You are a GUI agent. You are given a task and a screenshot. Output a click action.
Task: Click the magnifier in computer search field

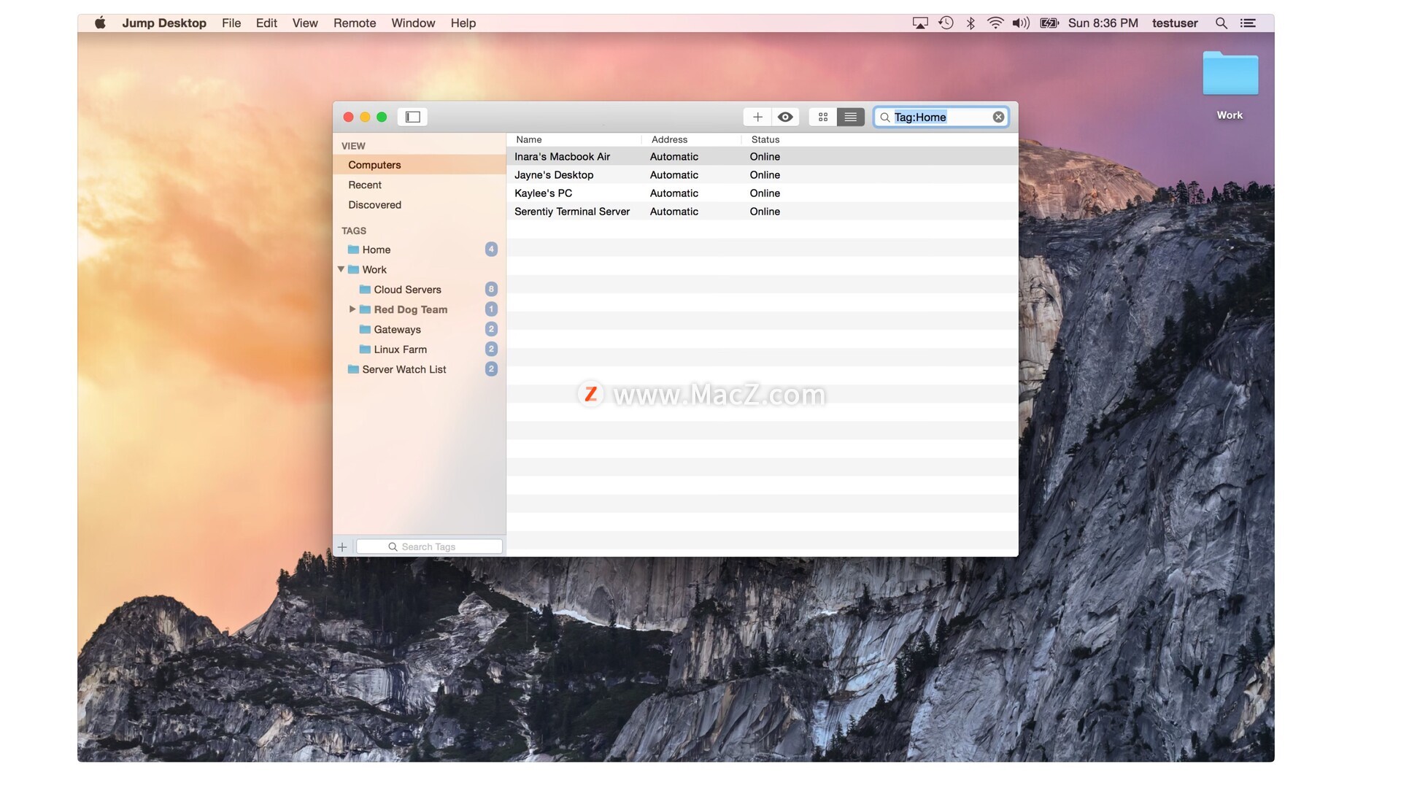point(885,117)
